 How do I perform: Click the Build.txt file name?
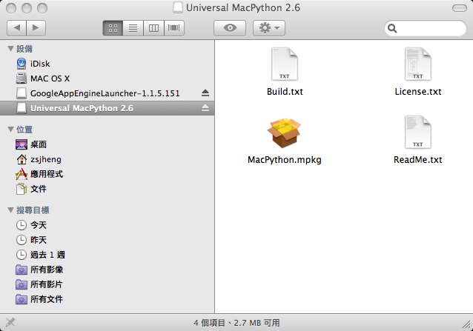pyautogui.click(x=285, y=92)
